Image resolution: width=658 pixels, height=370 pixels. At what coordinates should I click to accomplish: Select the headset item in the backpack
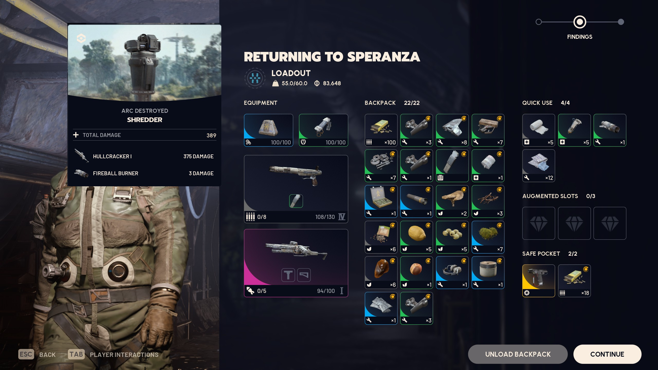(x=452, y=273)
